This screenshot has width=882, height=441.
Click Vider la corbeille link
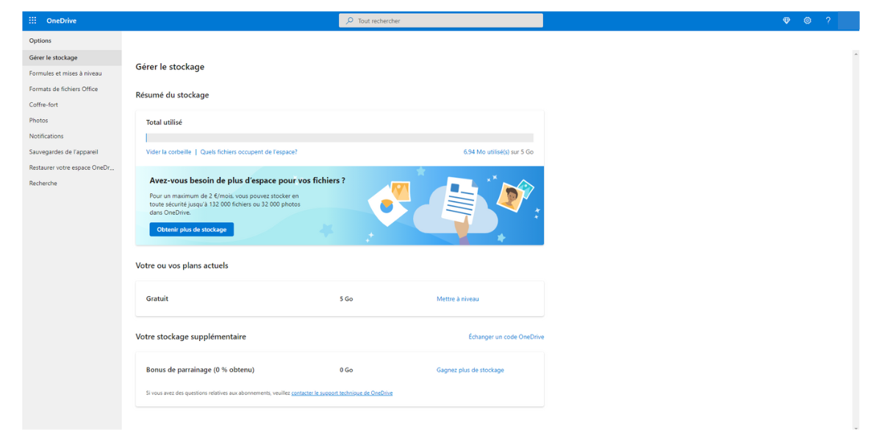tap(169, 152)
